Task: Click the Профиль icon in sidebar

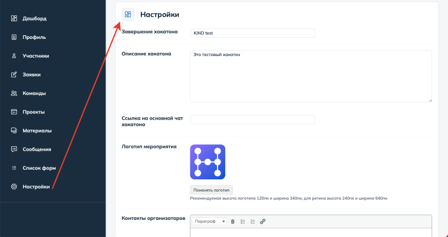Action: pyautogui.click(x=14, y=37)
